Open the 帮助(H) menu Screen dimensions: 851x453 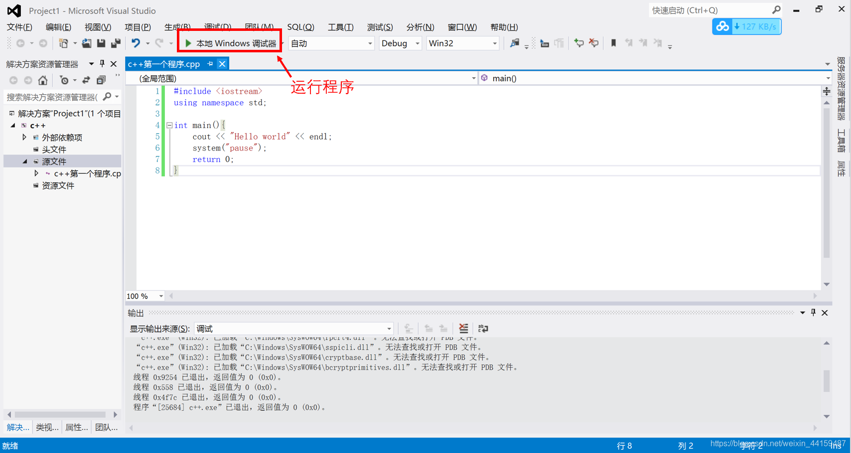pos(504,27)
